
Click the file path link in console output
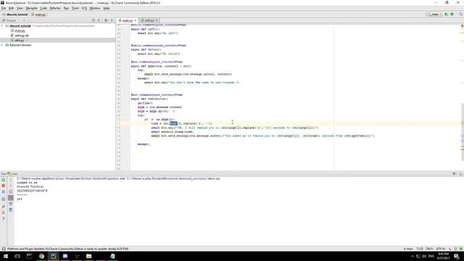point(173,178)
